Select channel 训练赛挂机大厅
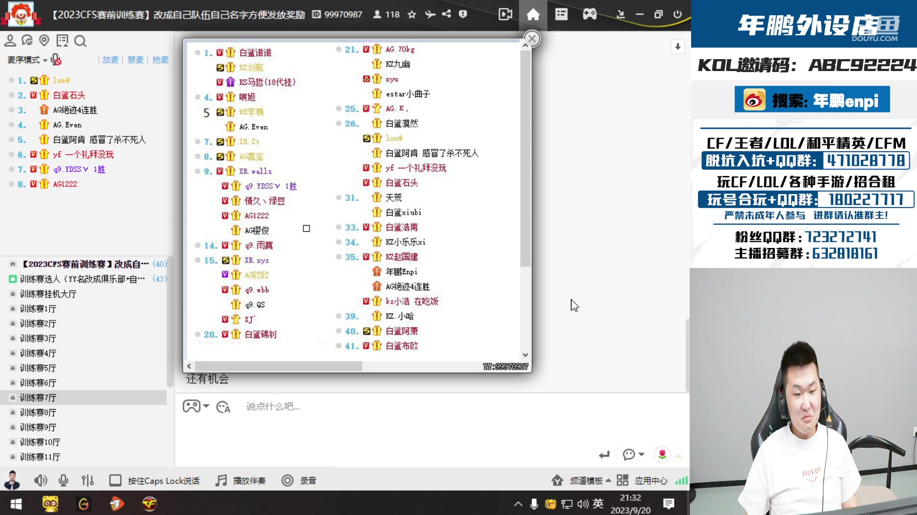This screenshot has height=515, width=917. tap(48, 294)
